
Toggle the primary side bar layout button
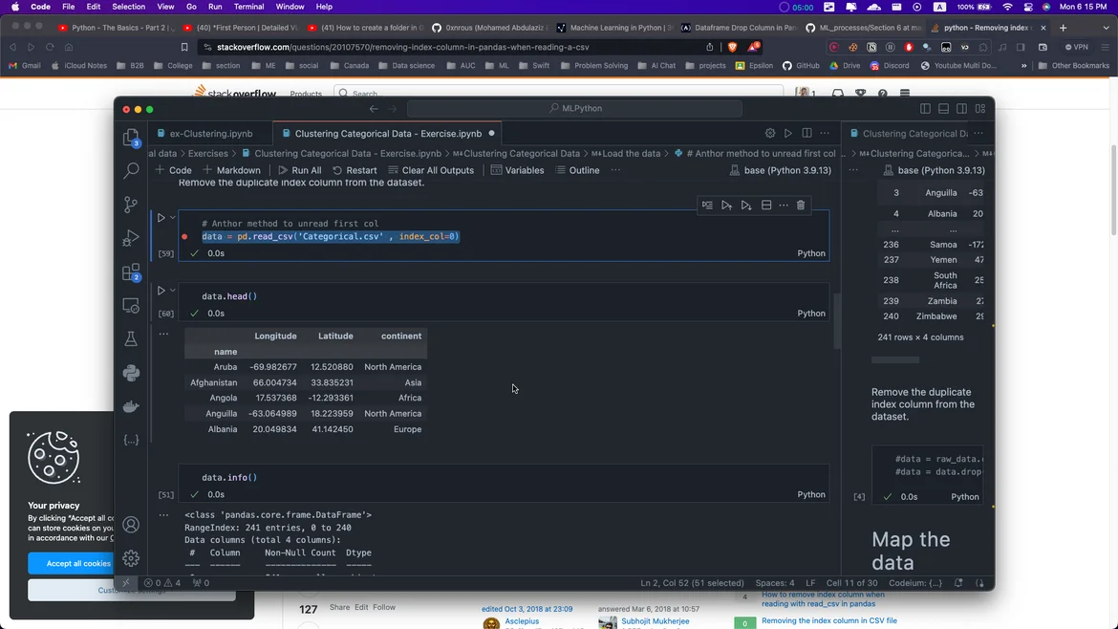925,109
